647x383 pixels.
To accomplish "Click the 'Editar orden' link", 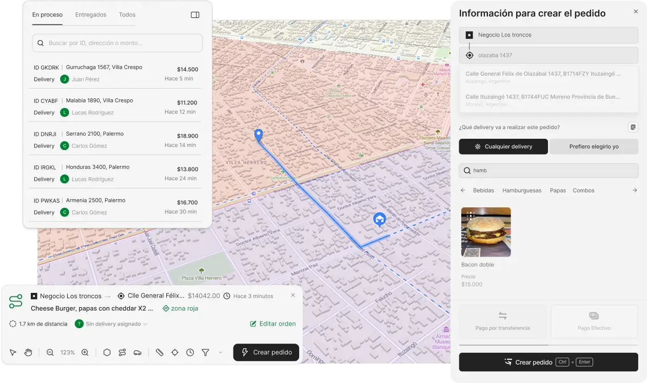I will pyautogui.click(x=272, y=324).
